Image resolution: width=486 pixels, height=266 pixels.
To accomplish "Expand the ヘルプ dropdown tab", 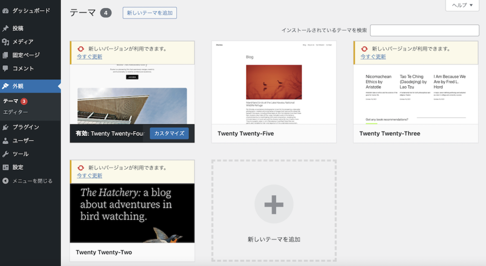I will tap(462, 5).
